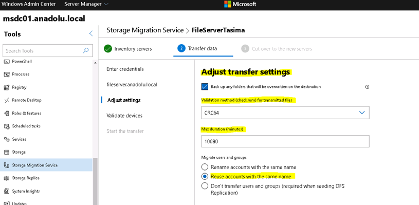Click the Storage Migration Service breadcrumb link
419x205 pixels.
145,30
